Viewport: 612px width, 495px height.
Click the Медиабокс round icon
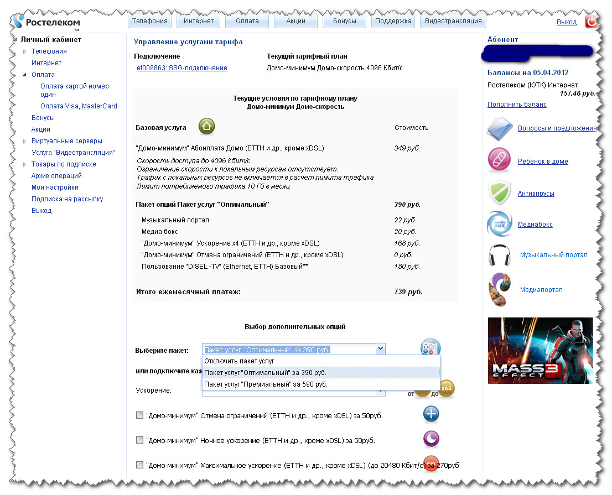(500, 223)
